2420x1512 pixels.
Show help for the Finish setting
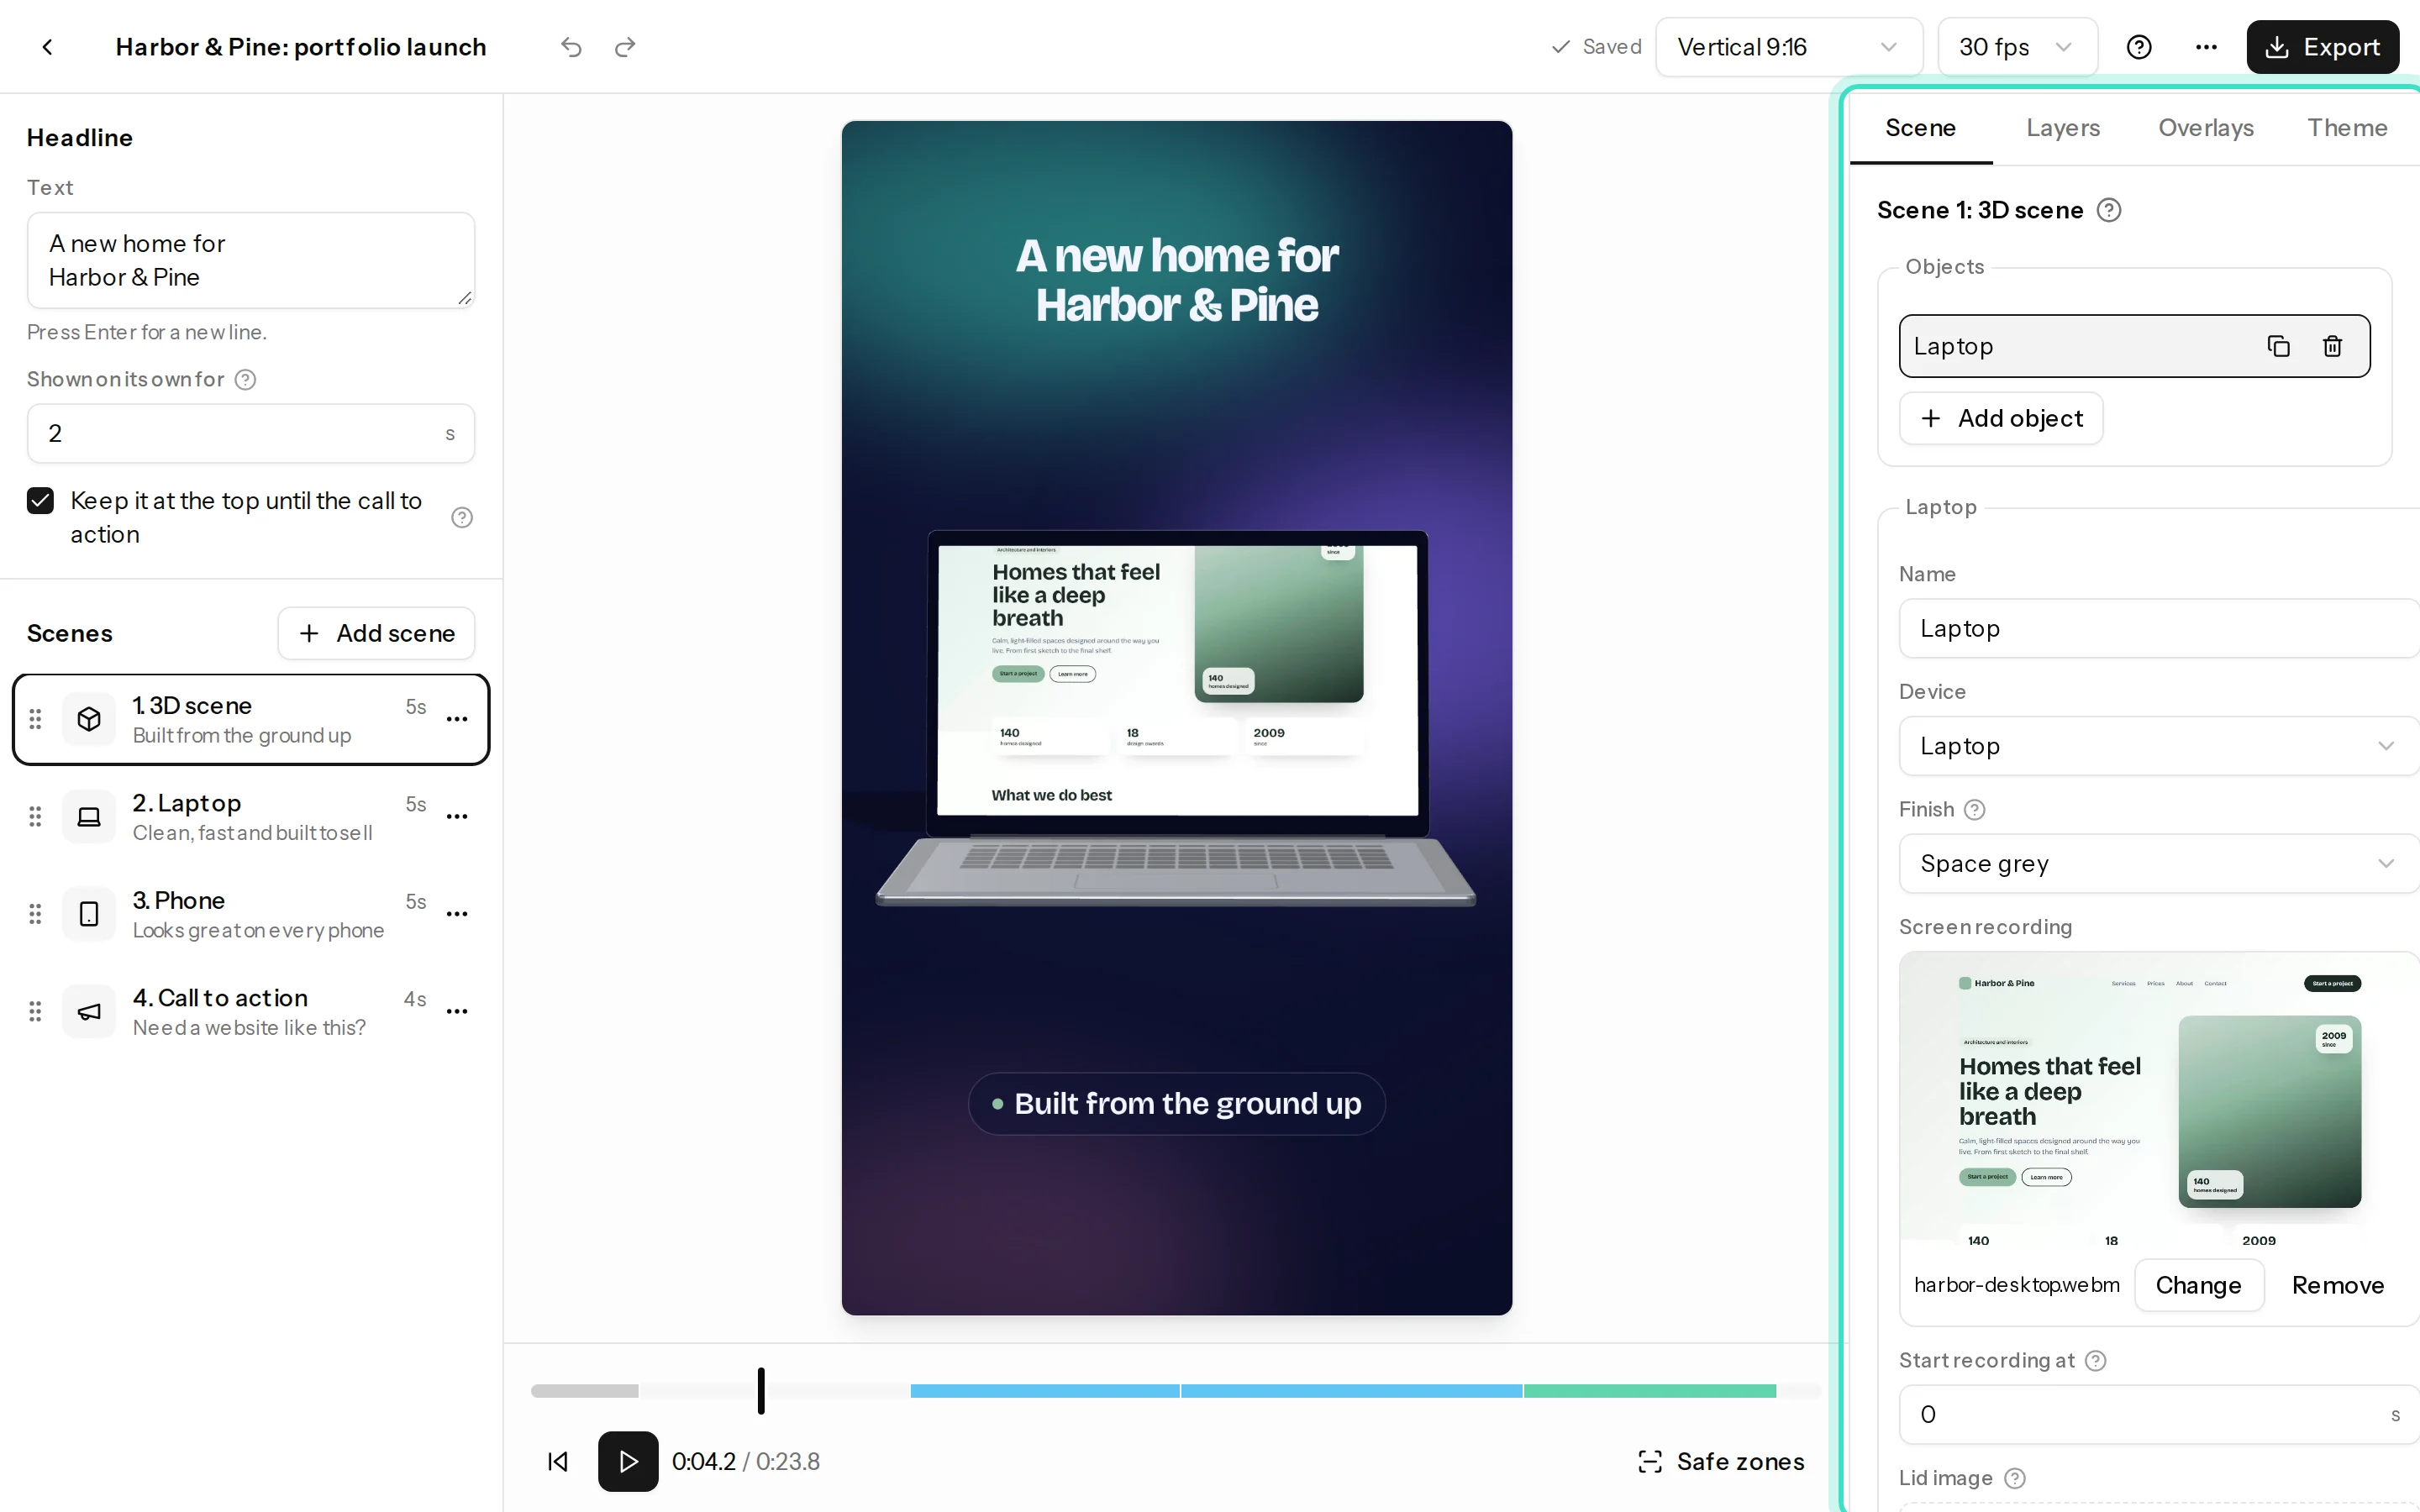point(1975,809)
